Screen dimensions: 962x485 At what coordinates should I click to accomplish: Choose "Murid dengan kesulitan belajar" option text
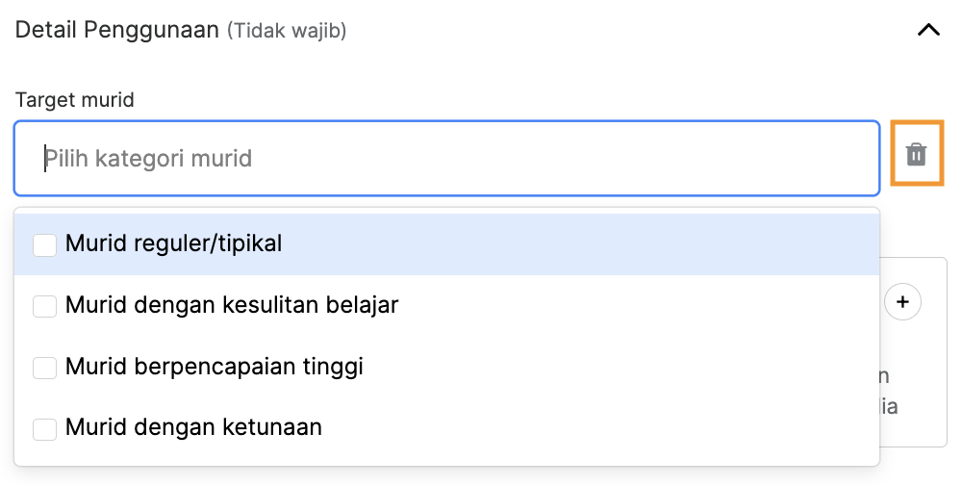click(232, 305)
